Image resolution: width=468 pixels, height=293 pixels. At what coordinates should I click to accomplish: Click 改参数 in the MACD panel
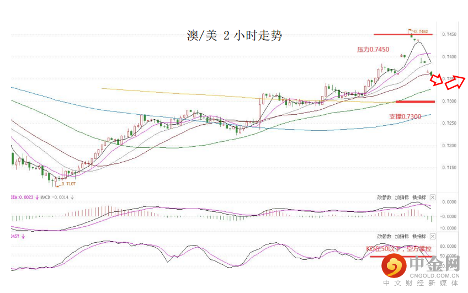385,197
